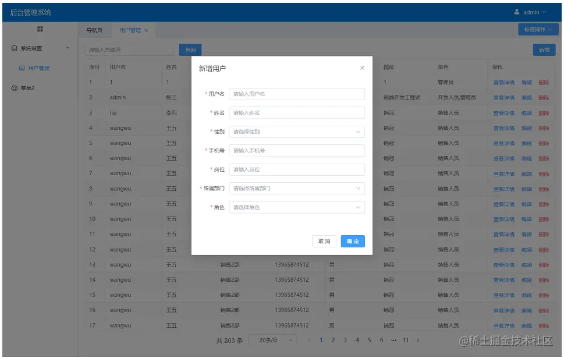
Task: Click 删除 for row 17
Action: point(544,325)
